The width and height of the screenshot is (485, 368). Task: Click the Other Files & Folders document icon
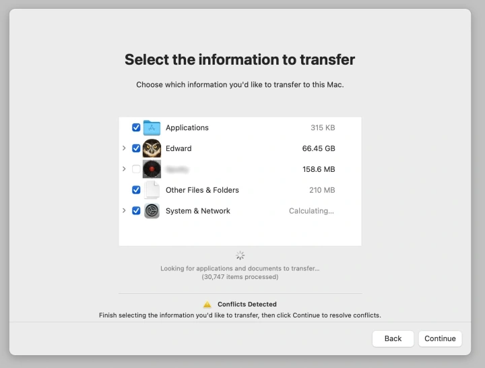point(152,190)
